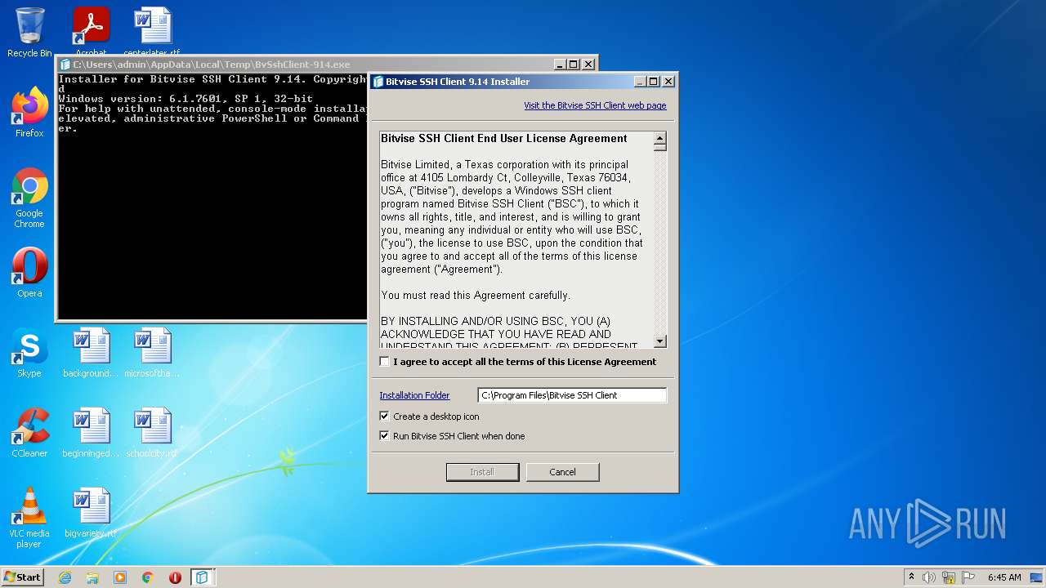The image size is (1046, 588).
Task: Select the beginninged... document on the desktop
Action: [91, 433]
